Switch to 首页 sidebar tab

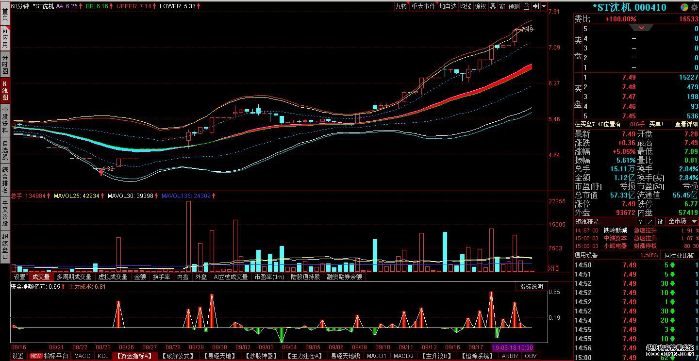pyautogui.click(x=5, y=14)
